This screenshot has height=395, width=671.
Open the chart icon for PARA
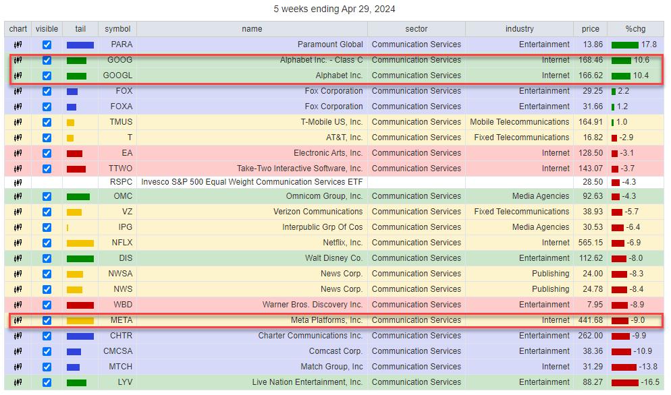click(18, 44)
